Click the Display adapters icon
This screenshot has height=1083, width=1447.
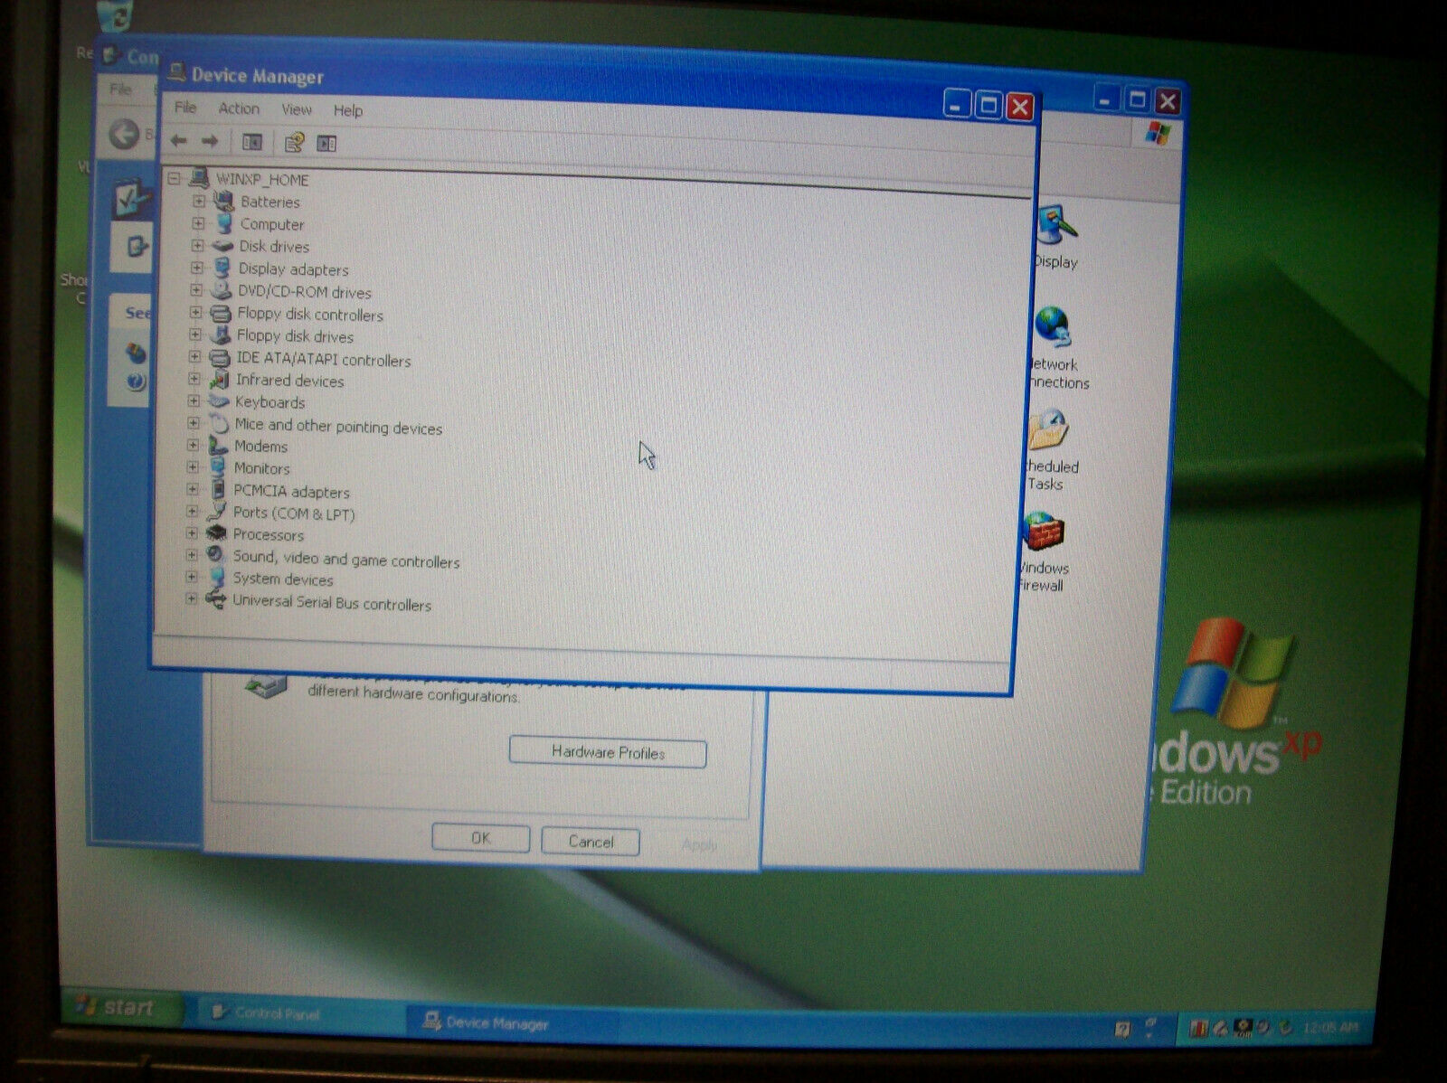coord(222,268)
